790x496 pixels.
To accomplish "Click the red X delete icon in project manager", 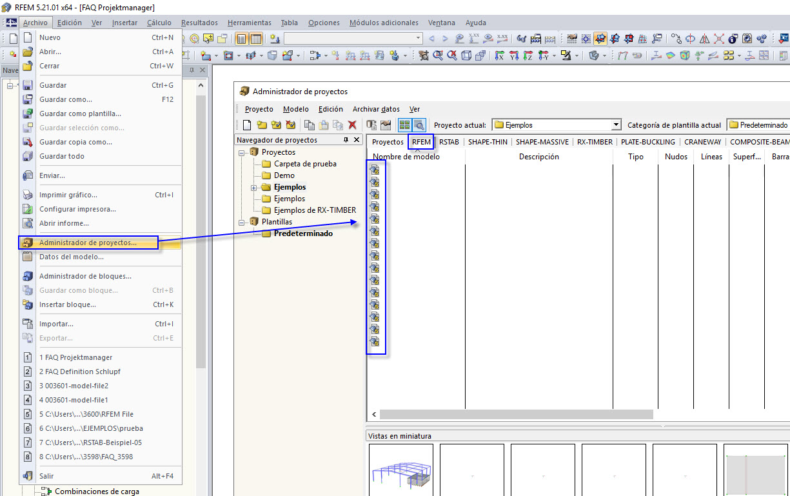I will pos(352,125).
